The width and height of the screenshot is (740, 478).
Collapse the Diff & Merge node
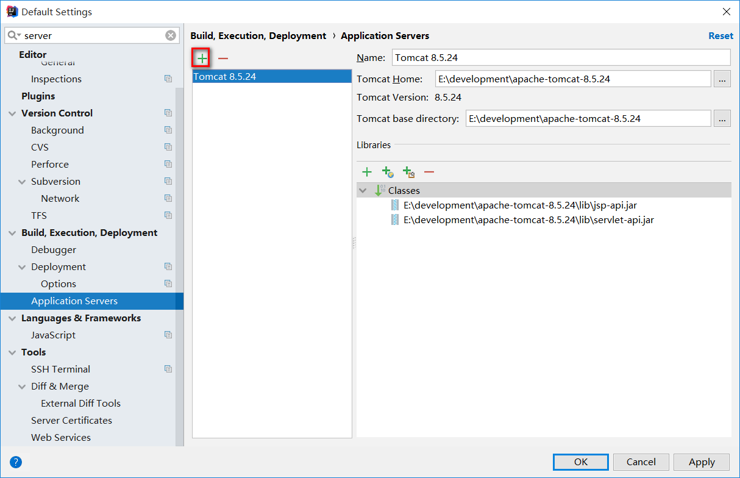tap(22, 387)
